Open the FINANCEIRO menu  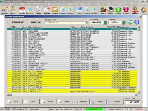click(103, 4)
